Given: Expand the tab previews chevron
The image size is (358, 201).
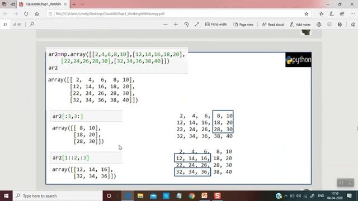Looking at the screenshot, I should pyautogui.click(x=82, y=4).
